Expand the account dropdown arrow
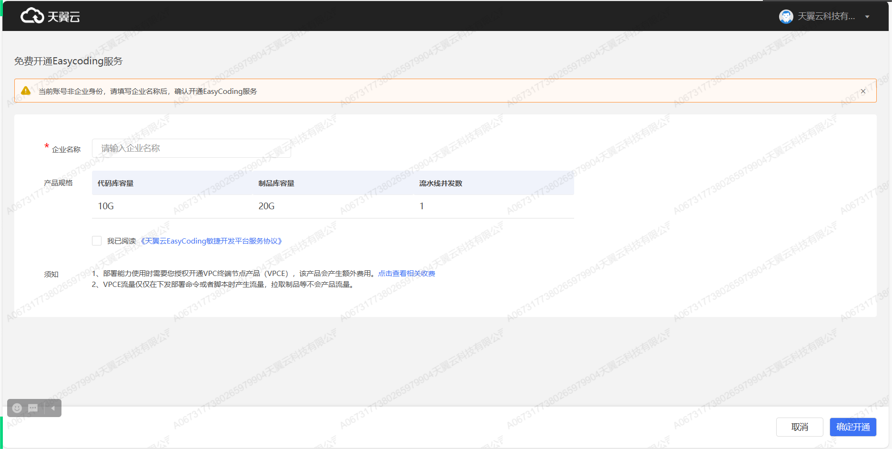 click(x=867, y=17)
